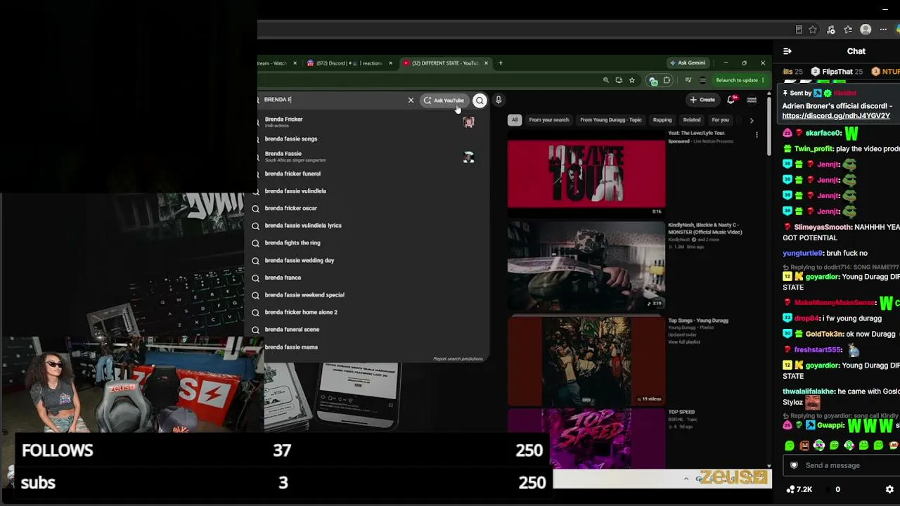900x506 pixels.
Task: Click the FlipsThat leaderboard entry
Action: (x=837, y=72)
